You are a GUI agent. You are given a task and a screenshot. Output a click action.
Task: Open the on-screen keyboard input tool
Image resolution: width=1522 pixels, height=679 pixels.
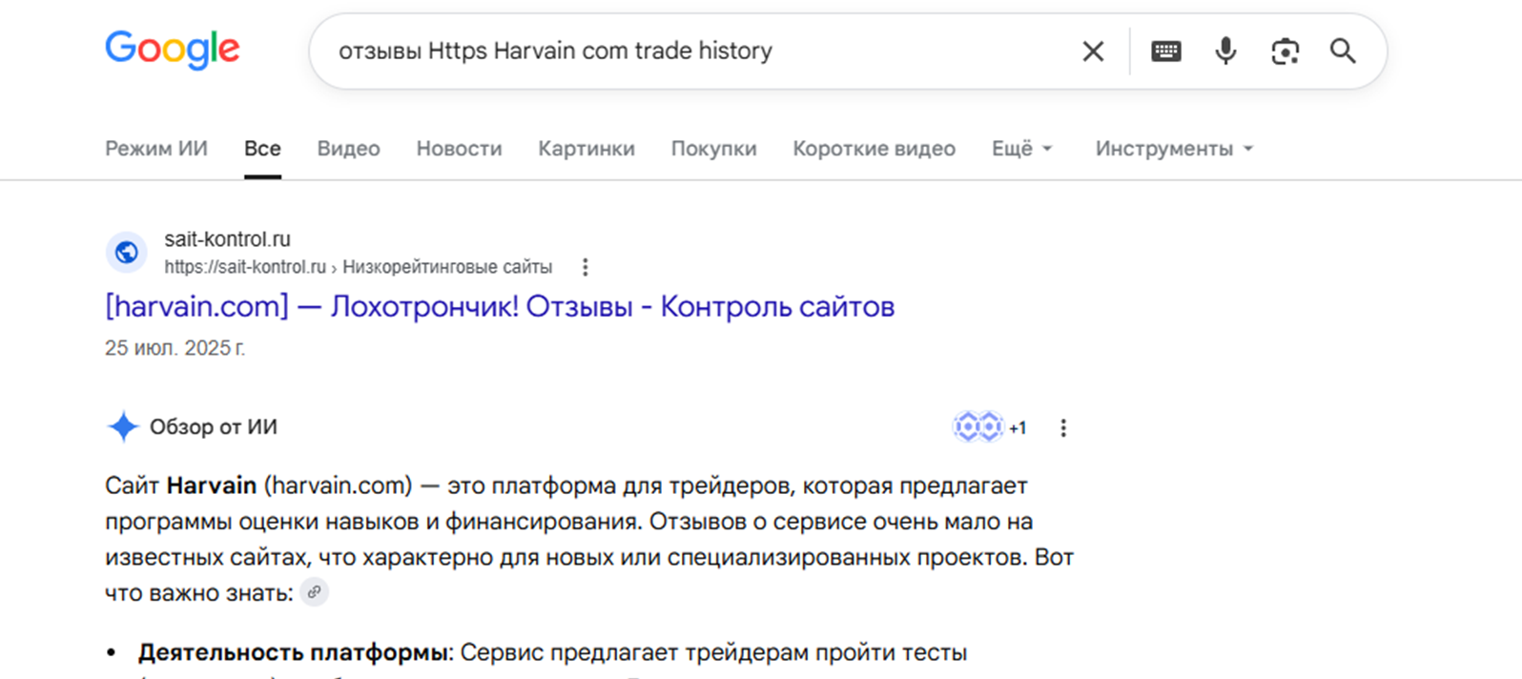[1165, 51]
